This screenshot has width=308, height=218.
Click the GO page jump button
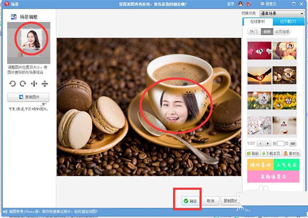(293, 143)
